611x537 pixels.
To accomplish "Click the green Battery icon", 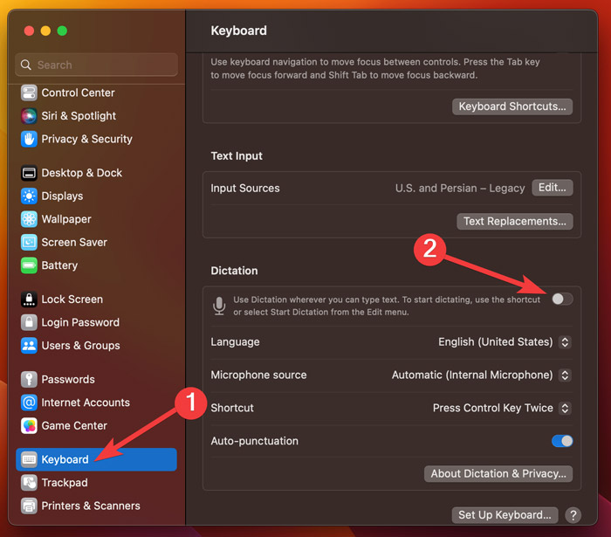I will point(29,265).
